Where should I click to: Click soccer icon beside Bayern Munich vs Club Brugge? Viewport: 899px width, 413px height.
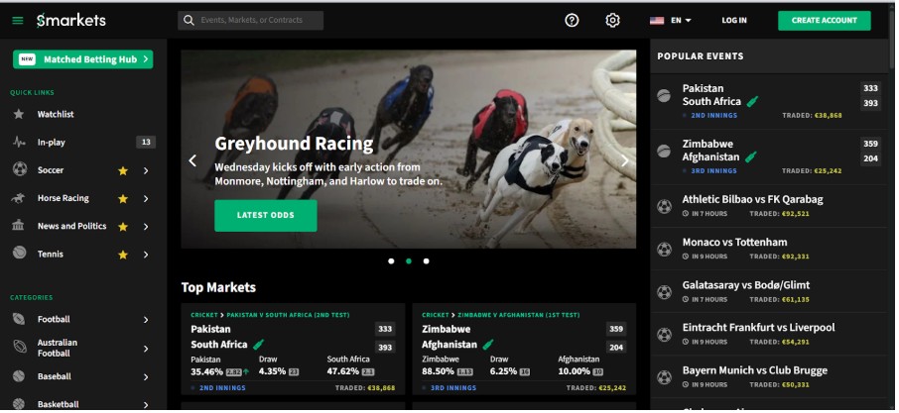tap(664, 377)
